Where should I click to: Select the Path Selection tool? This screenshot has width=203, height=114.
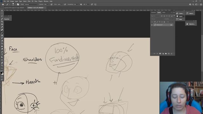[x=2, y=57]
